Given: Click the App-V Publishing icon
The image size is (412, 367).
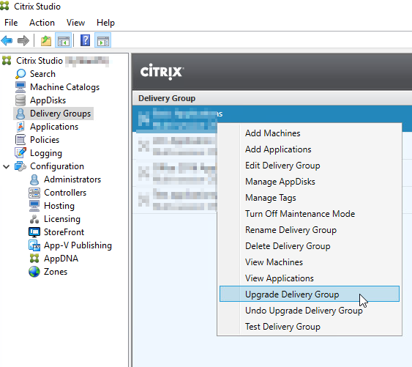Looking at the screenshot, I should pos(34,245).
